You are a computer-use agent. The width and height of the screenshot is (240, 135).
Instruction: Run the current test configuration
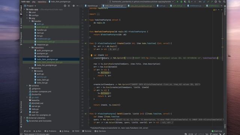[x=177, y=1]
